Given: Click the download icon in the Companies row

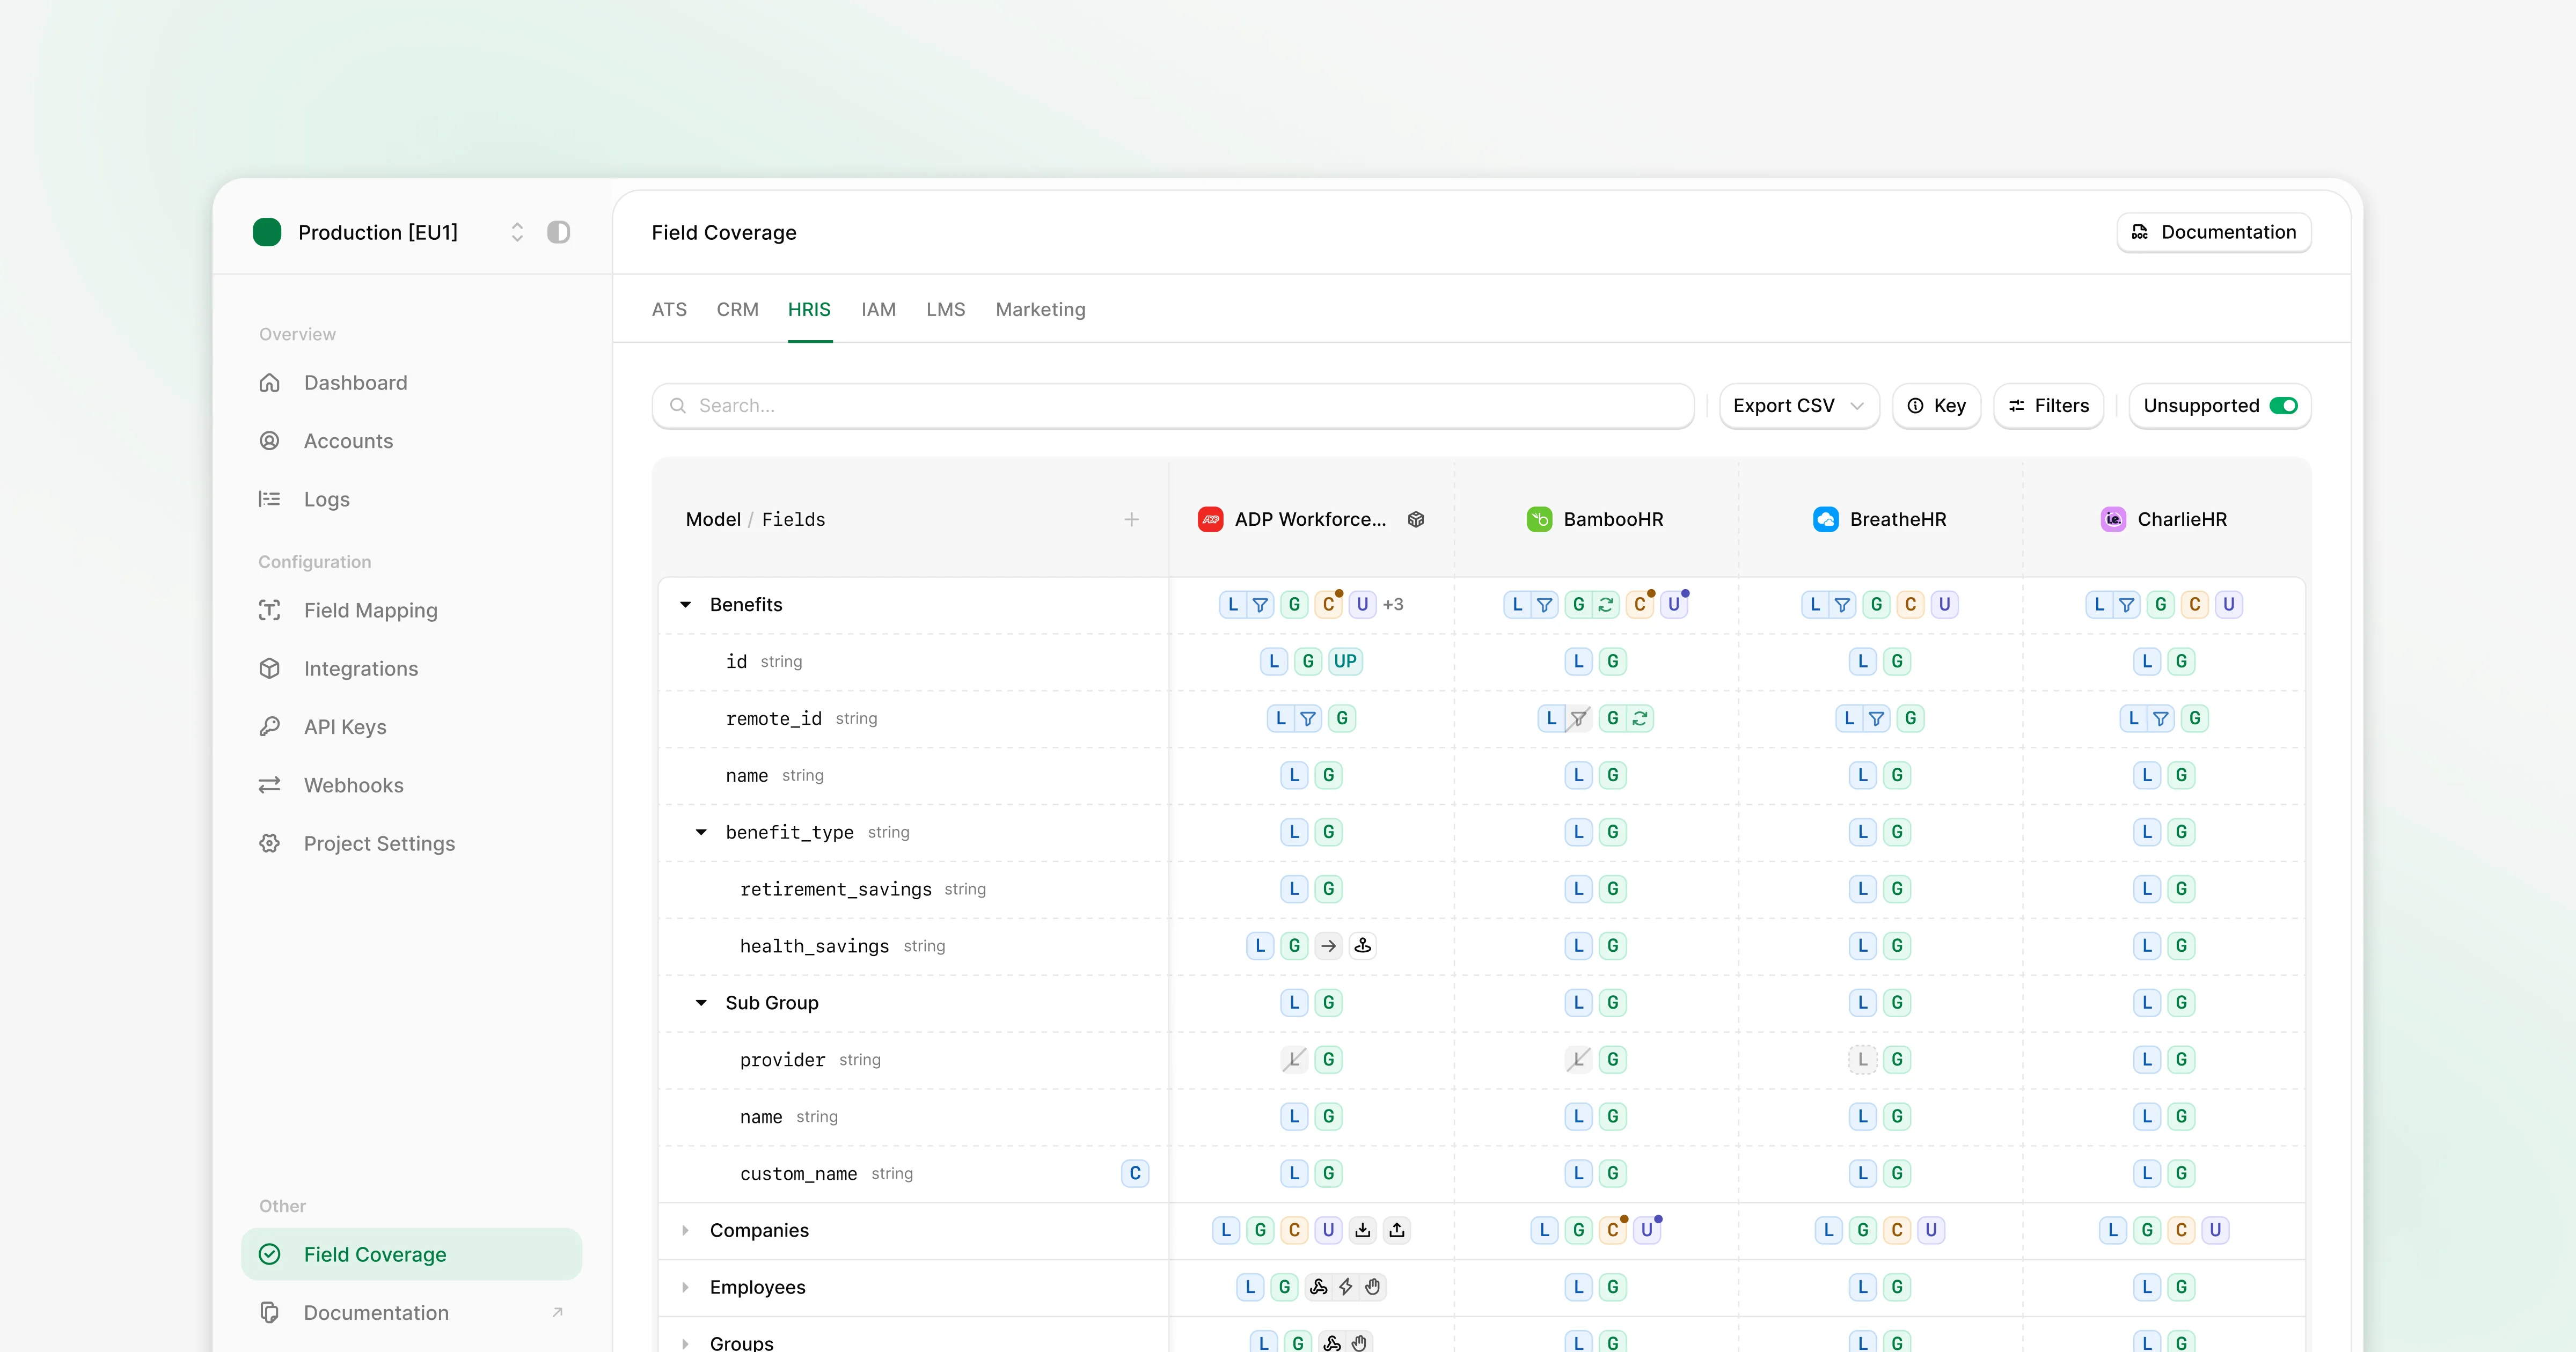Looking at the screenshot, I should (x=1363, y=1230).
